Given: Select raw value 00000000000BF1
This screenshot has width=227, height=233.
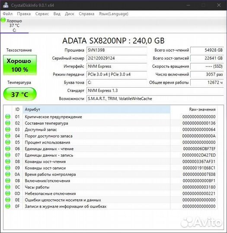Looking at the screenshot, I should [x=199, y=181].
